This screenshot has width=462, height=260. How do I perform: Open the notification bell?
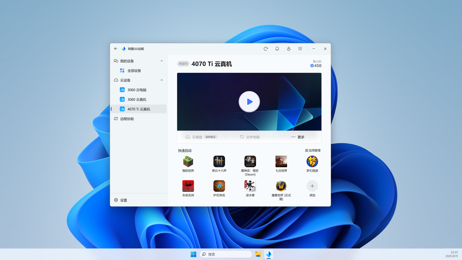coord(277,48)
